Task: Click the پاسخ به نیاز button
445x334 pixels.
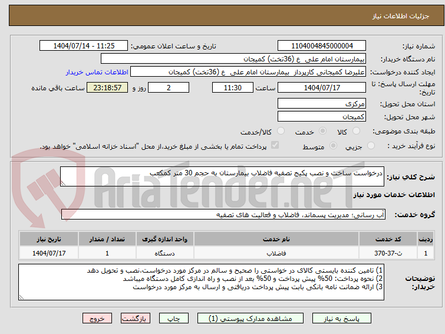Action: coord(342,319)
